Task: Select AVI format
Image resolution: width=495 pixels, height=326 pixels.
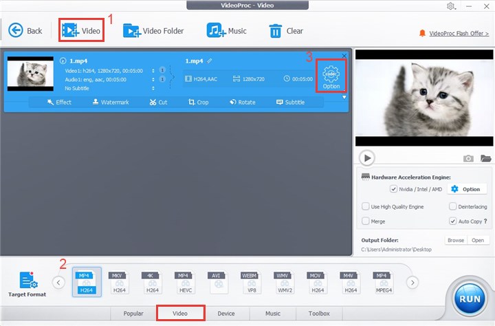Action: click(218, 282)
